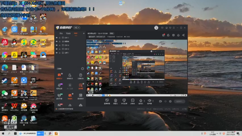Viewport: 242px width, 136px height.
Task: Click the 修改 title edit button
Action: point(111,34)
